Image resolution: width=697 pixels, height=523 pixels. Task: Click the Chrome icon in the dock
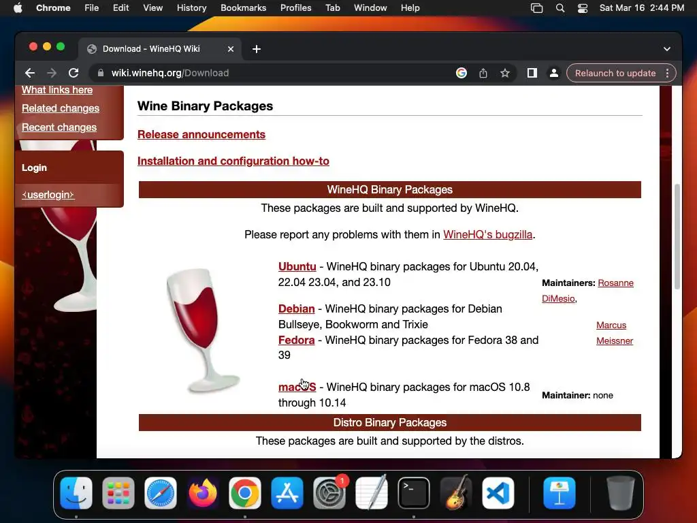[x=245, y=493]
